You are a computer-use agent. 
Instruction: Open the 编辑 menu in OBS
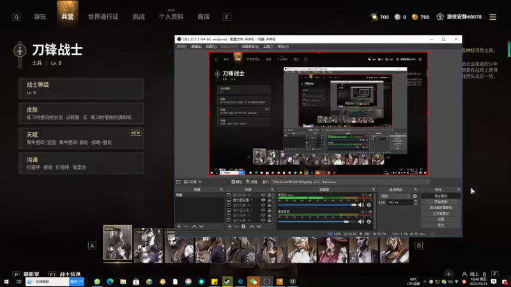(x=196, y=47)
